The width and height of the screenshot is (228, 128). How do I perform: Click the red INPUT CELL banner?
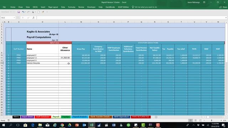point(49,43)
